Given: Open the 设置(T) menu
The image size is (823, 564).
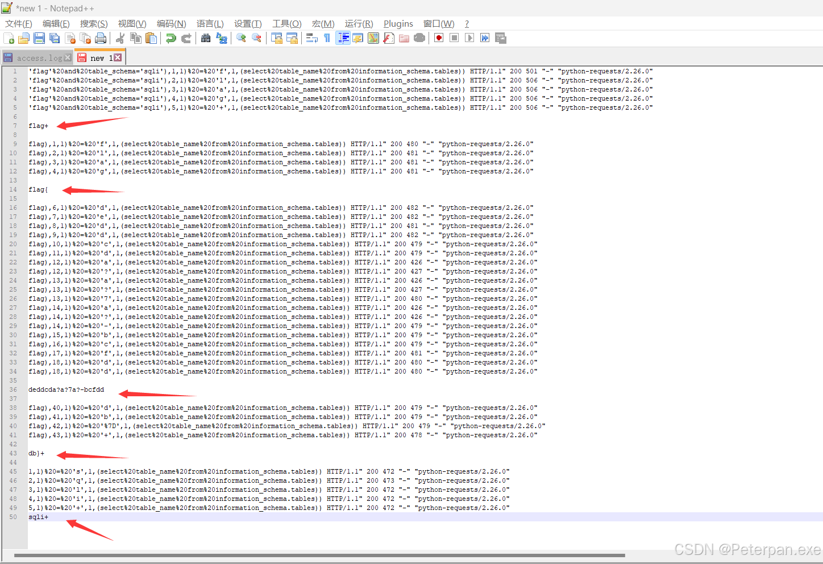Looking at the screenshot, I should point(248,23).
